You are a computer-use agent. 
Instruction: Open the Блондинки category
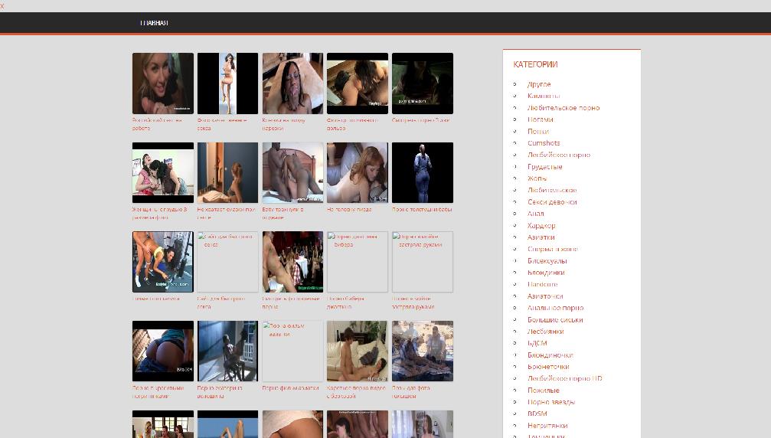click(546, 273)
